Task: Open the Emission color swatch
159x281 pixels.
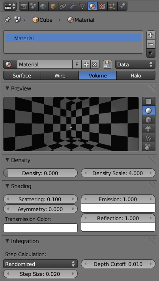Action: pos(118,208)
